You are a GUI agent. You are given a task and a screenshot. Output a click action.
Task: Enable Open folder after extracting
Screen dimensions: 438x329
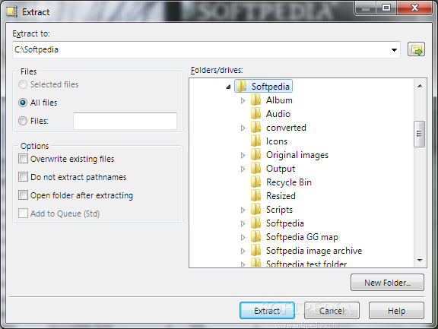(x=23, y=195)
